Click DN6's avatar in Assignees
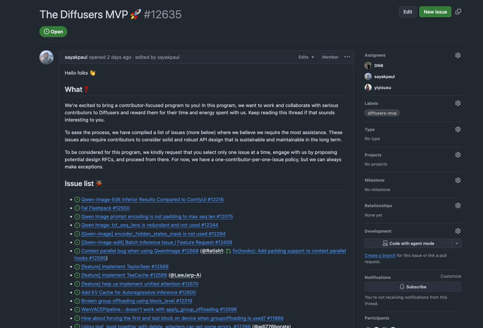Image resolution: width=483 pixels, height=328 pixels. [x=368, y=65]
